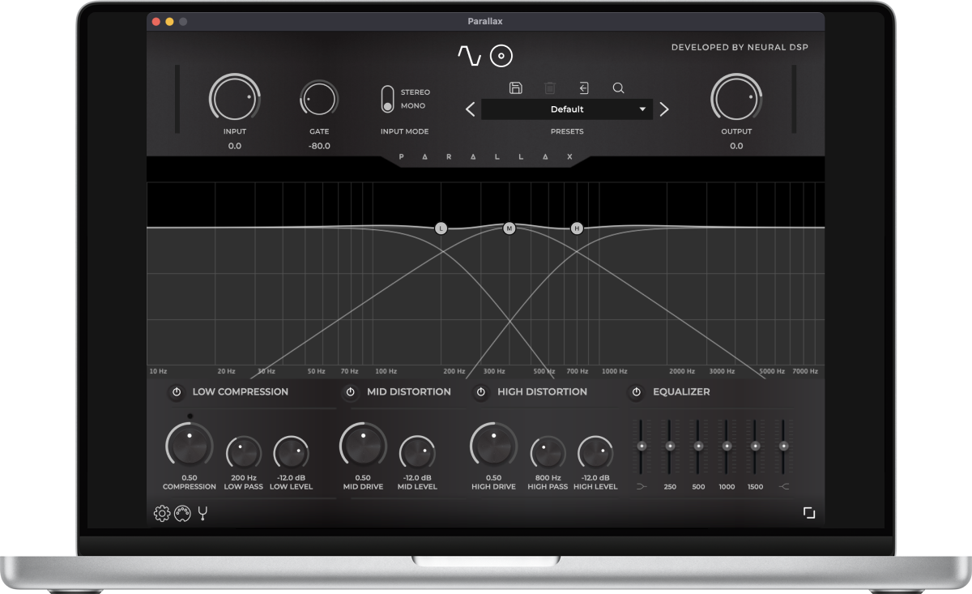Click the low shelf filter symbol

pos(642,487)
